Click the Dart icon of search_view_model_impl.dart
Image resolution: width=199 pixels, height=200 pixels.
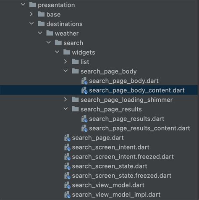[x=67, y=195]
